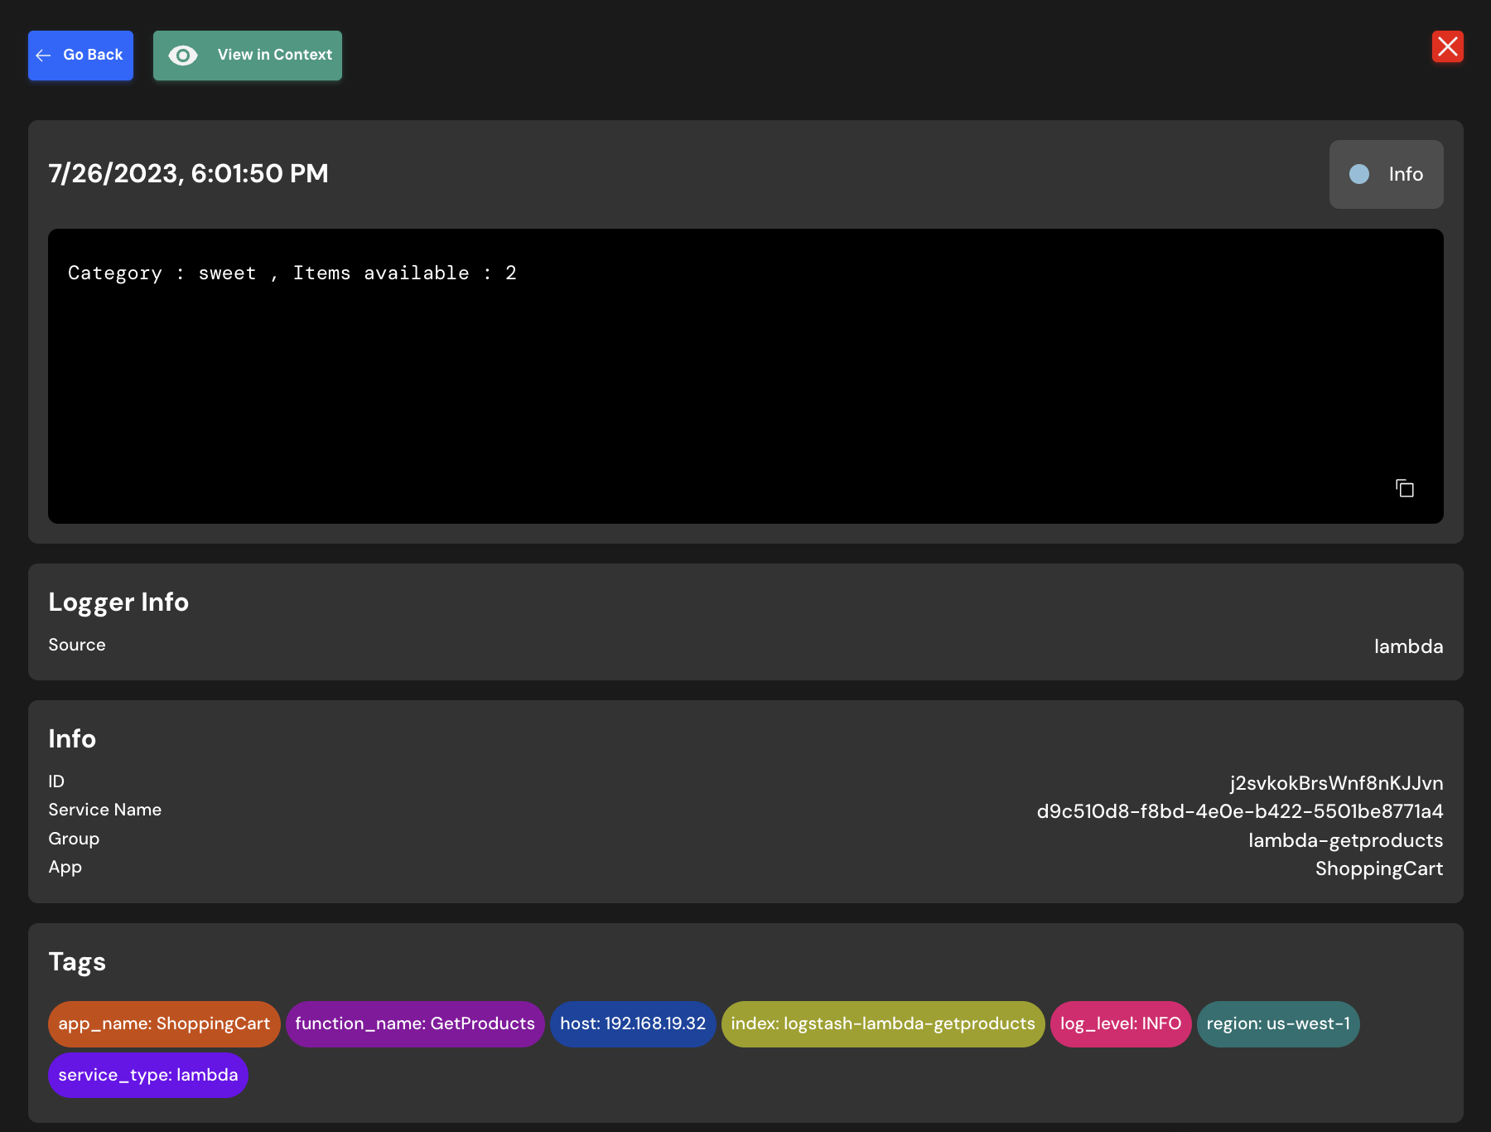1491x1132 pixels.
Task: Close the log detail panel
Action: tap(1448, 46)
